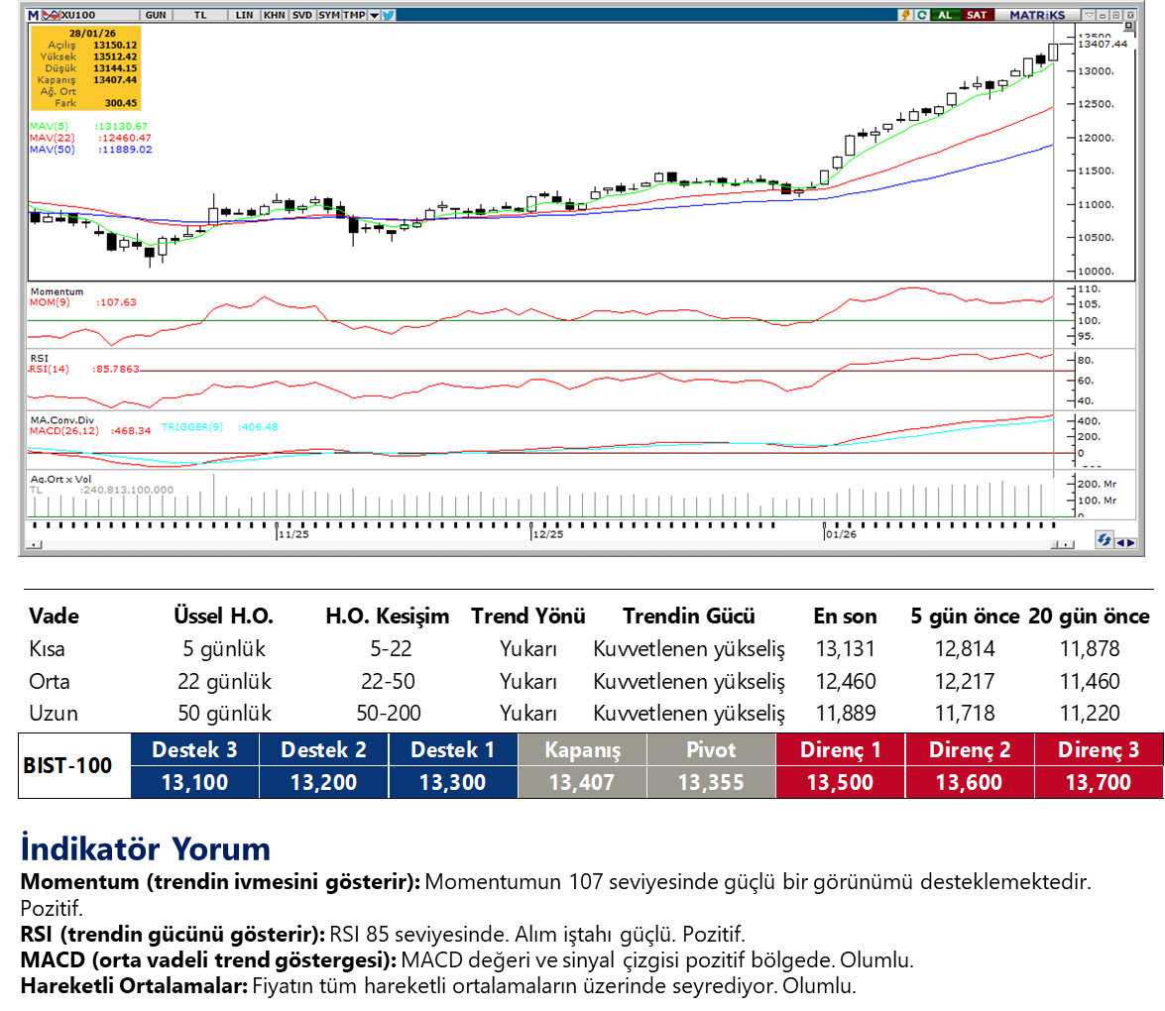Click the lightning bolt quick-order icon
Screen dimensions: 1165x1011
(905, 15)
